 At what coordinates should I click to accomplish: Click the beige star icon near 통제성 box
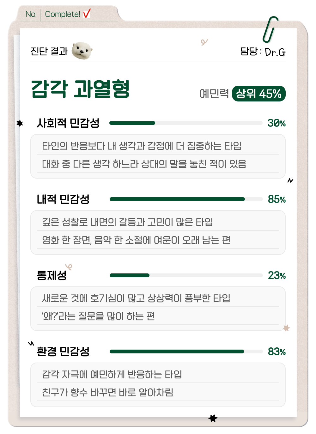[x=286, y=328]
